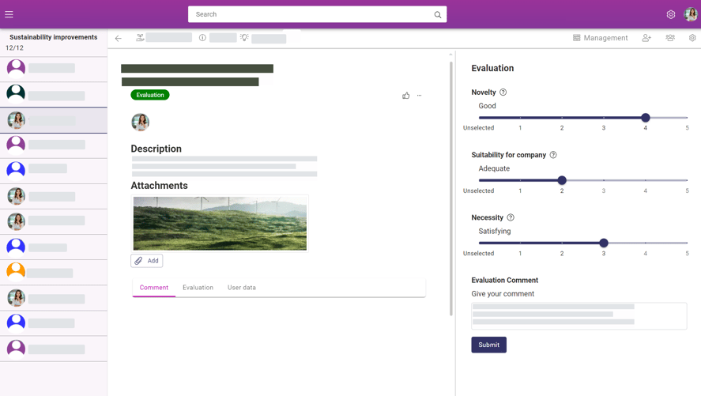
Task: Go back with the left arrow
Action: (118, 39)
